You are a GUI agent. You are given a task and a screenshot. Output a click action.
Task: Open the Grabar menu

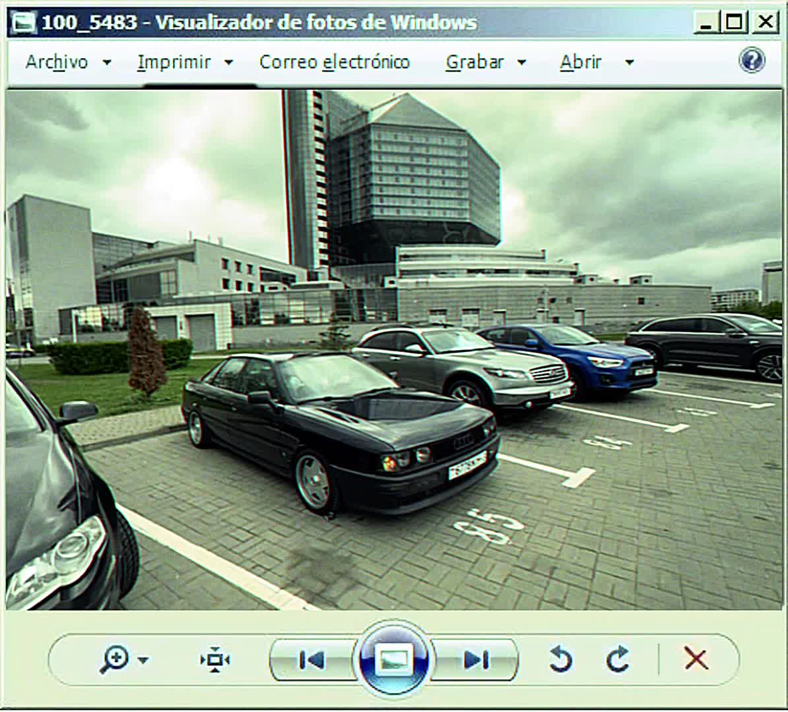click(x=475, y=62)
